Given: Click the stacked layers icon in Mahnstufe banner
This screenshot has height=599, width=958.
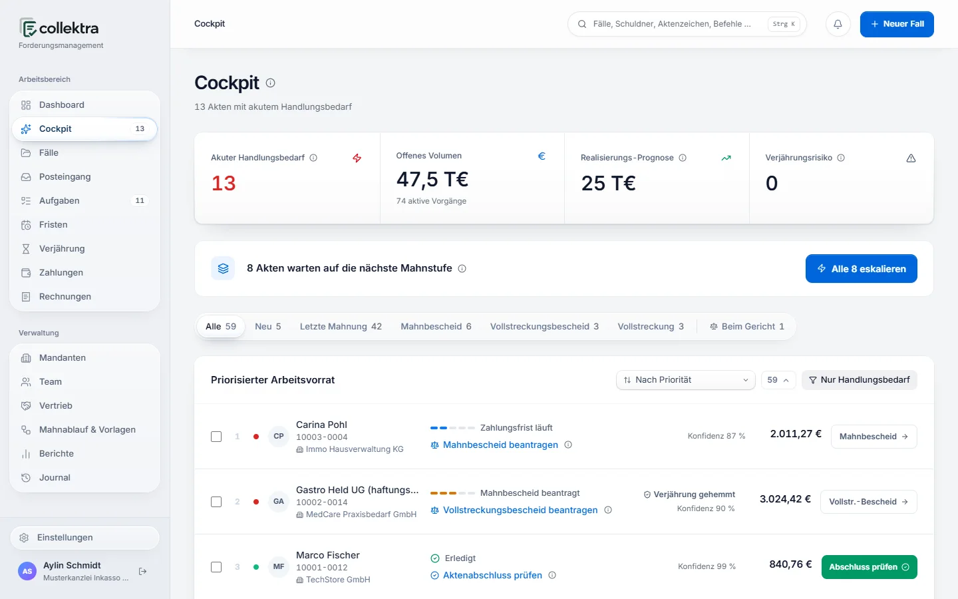Looking at the screenshot, I should click(223, 268).
